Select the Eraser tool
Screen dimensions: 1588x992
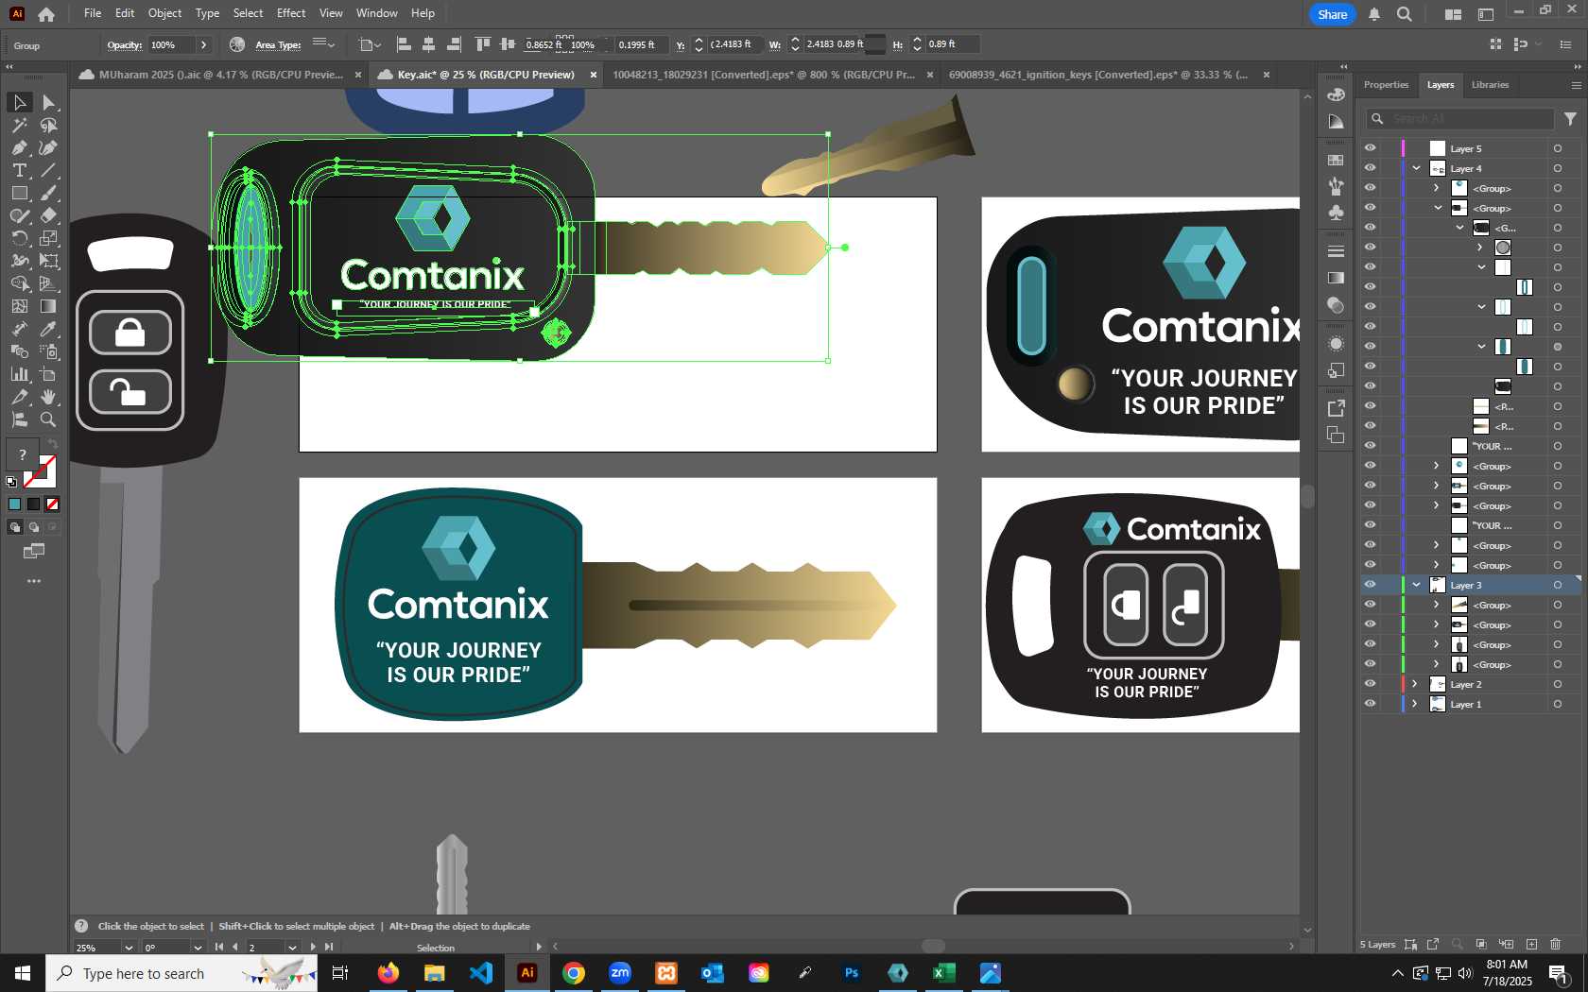tap(49, 215)
